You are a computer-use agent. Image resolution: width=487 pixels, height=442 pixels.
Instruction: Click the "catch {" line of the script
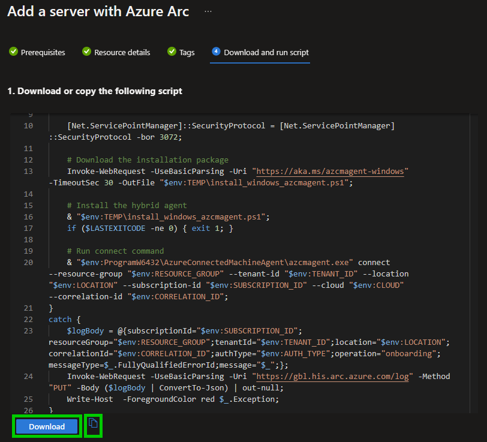click(x=65, y=320)
